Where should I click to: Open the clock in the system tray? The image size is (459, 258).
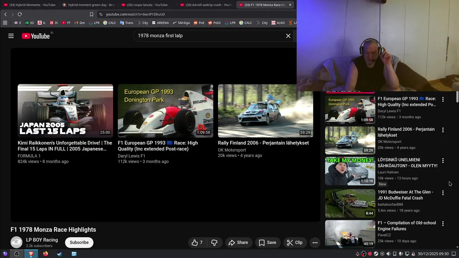point(433,254)
